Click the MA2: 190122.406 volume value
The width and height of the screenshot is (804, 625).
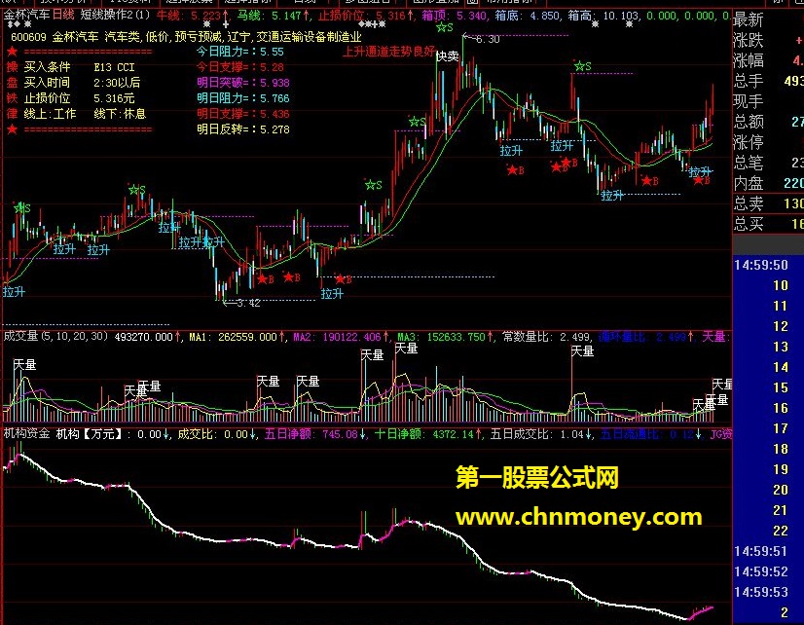click(x=341, y=337)
